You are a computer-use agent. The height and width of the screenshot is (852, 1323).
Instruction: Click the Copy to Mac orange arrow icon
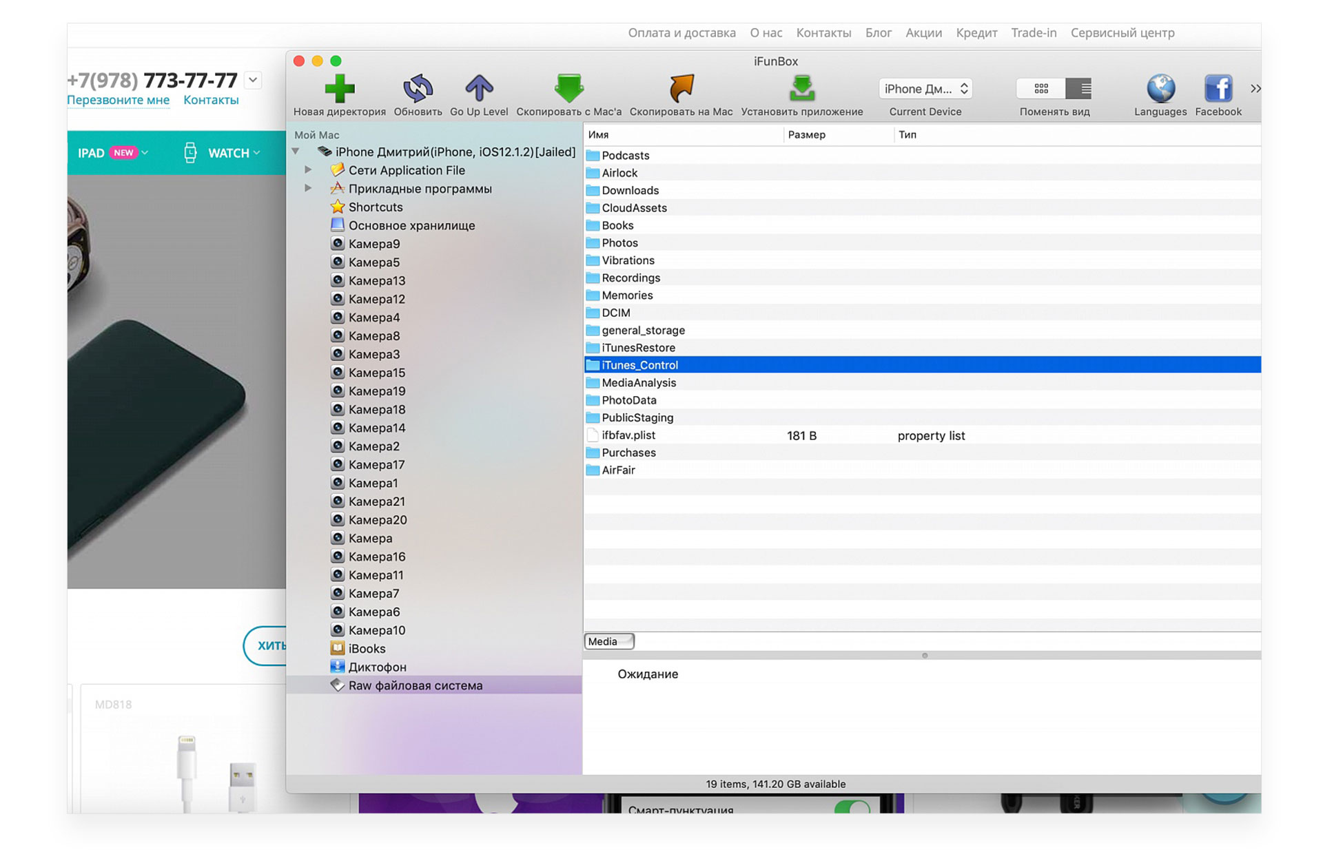click(681, 88)
